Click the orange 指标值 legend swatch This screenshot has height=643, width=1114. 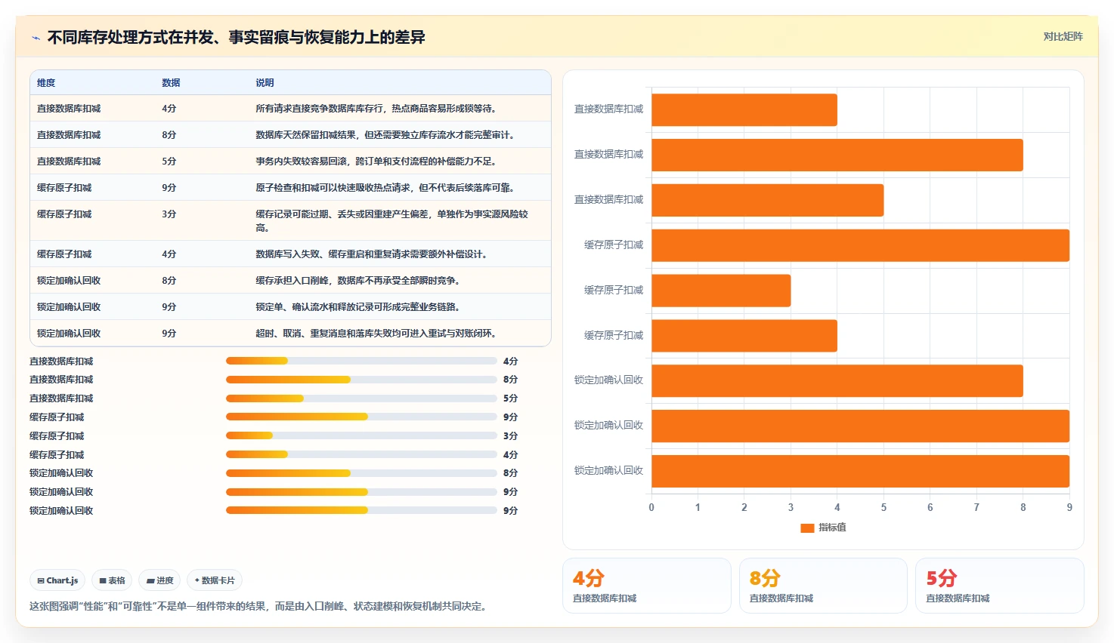(x=807, y=528)
